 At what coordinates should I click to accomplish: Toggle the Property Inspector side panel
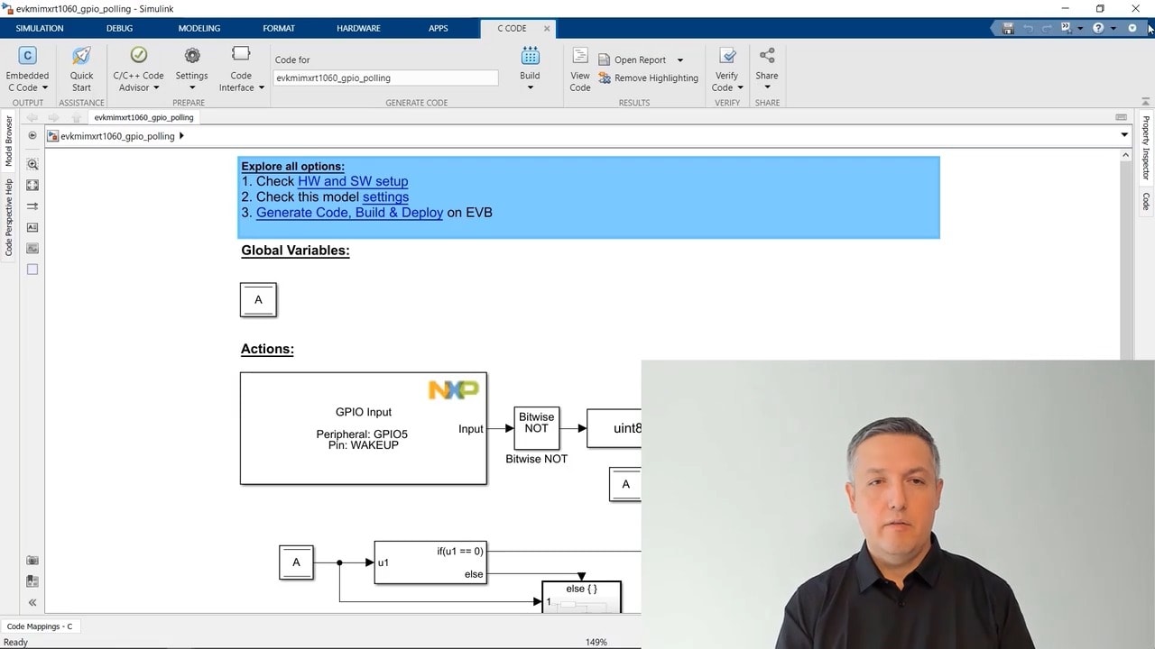point(1146,147)
